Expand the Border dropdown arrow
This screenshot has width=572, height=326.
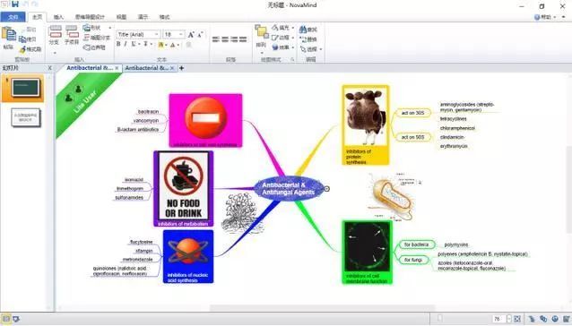[293, 38]
